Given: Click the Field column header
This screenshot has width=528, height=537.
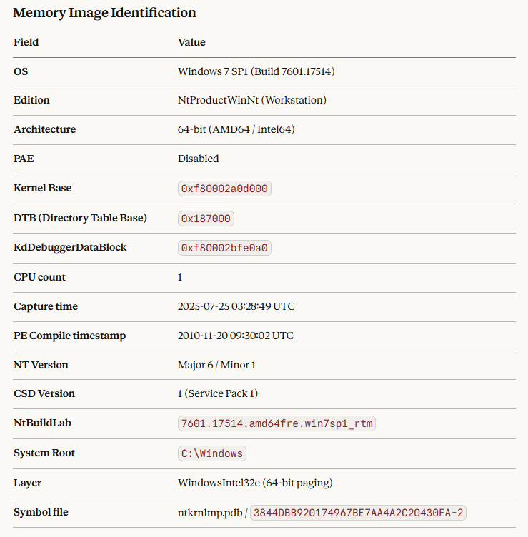Looking at the screenshot, I should click(x=26, y=42).
